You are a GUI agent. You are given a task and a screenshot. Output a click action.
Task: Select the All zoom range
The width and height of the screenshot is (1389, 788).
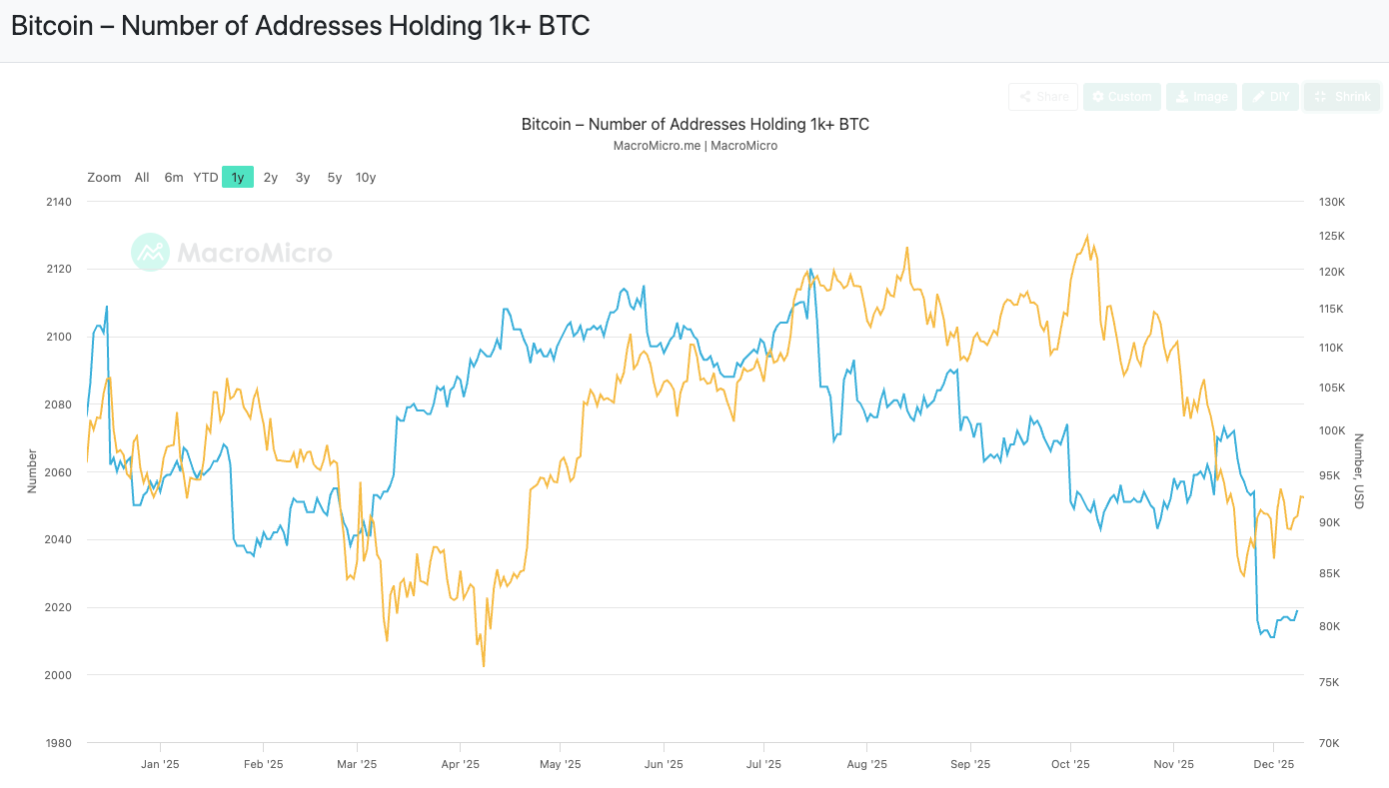point(141,177)
